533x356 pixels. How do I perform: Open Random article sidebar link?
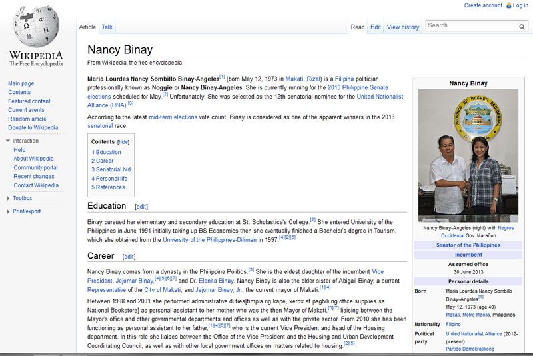(x=27, y=119)
